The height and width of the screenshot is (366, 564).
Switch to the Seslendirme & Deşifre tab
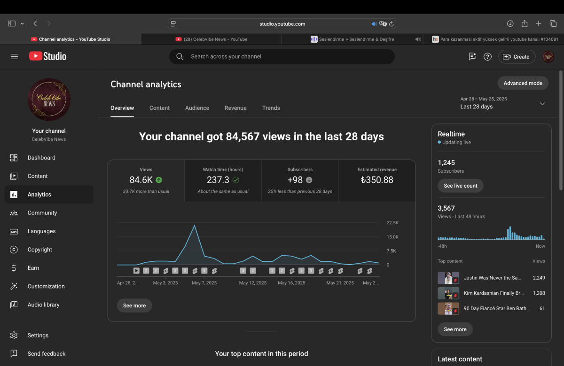352,39
